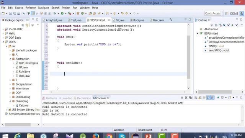Open Firefox from the Windows taskbar

tap(96, 136)
